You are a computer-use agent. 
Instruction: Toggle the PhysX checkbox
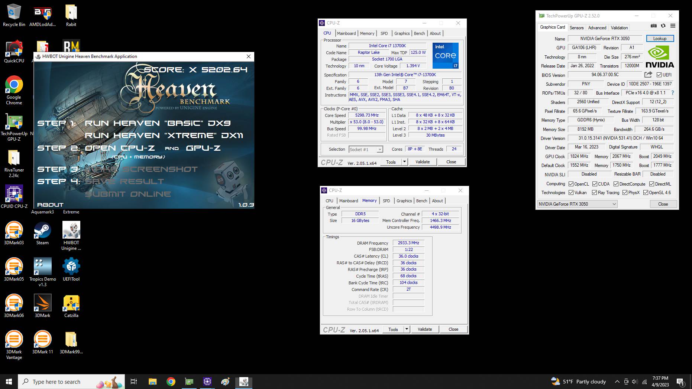point(625,193)
